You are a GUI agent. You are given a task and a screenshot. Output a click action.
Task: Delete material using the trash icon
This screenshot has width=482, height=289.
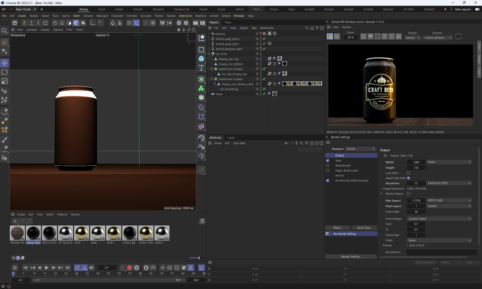click(202, 221)
